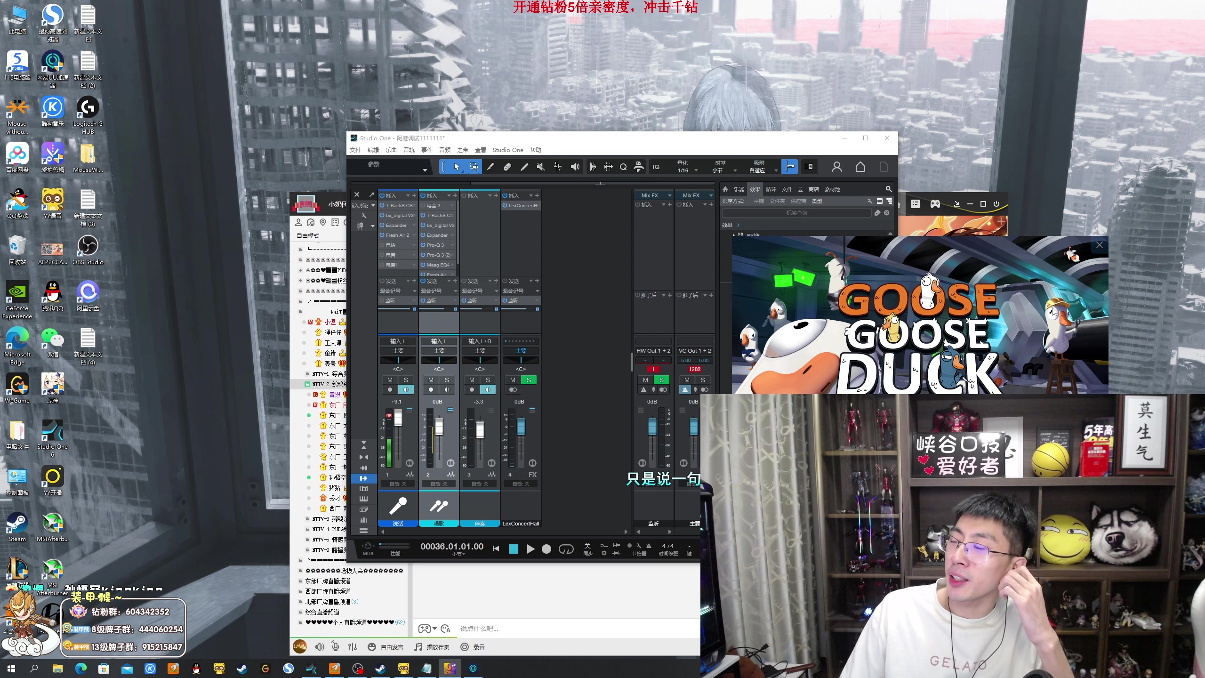
Task: Open 输入 L input selector on 说话 channel
Action: point(398,341)
